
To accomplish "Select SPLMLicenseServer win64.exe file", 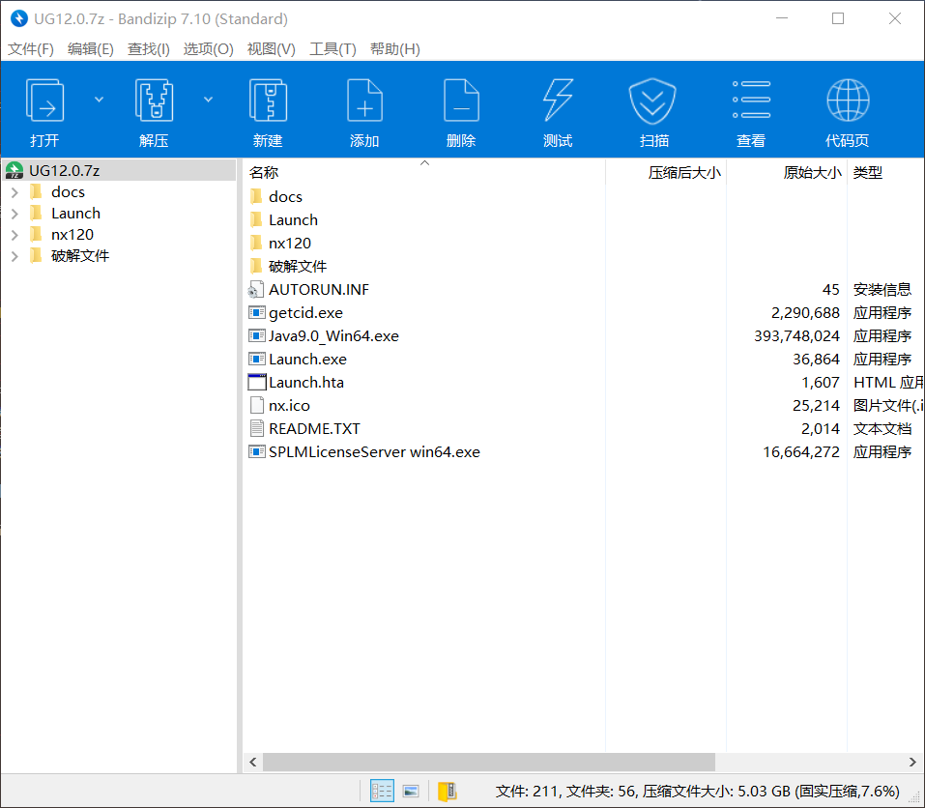I will click(x=374, y=451).
